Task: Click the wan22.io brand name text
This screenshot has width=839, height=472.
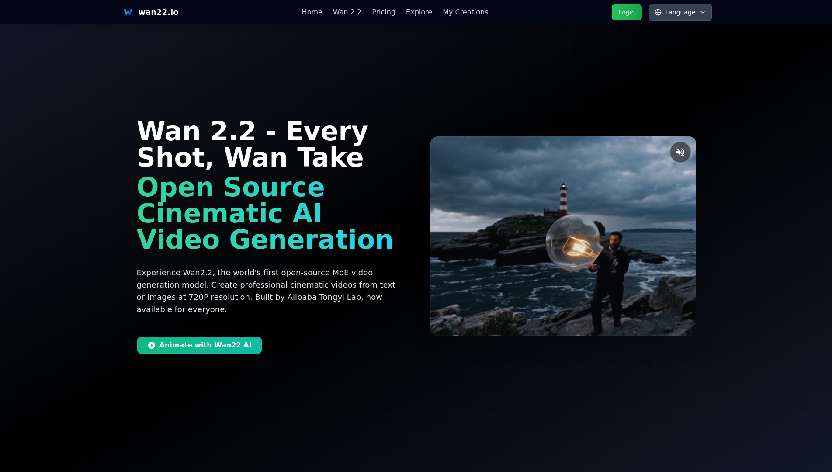Action: (x=158, y=12)
